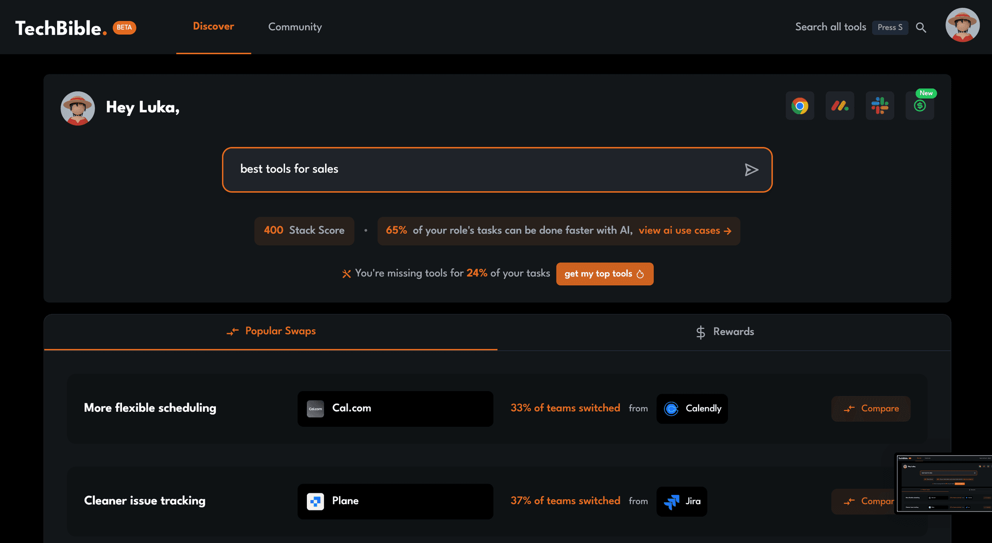Open the Jira chip
Screen dimensions: 992x543
(681, 501)
